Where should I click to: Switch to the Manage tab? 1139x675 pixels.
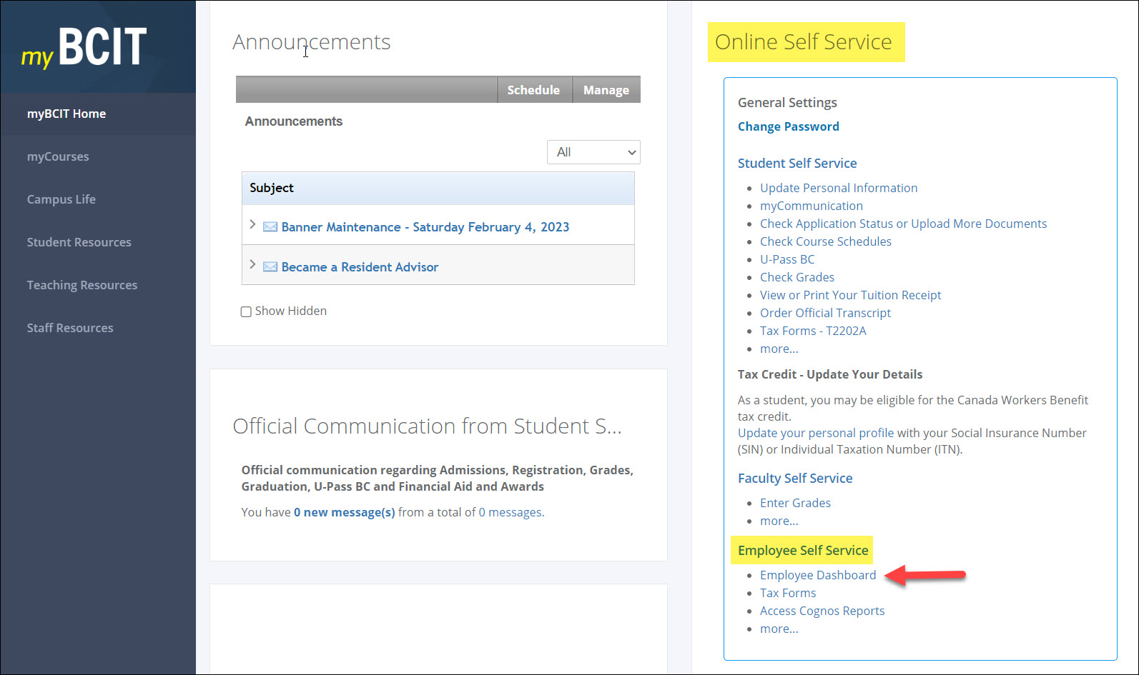[x=606, y=90]
